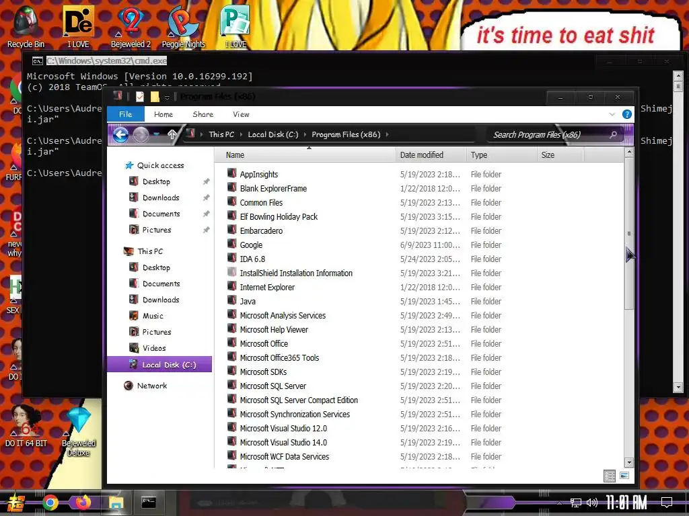Click file list scroll down arrow
689x516 pixels.
pos(629,462)
